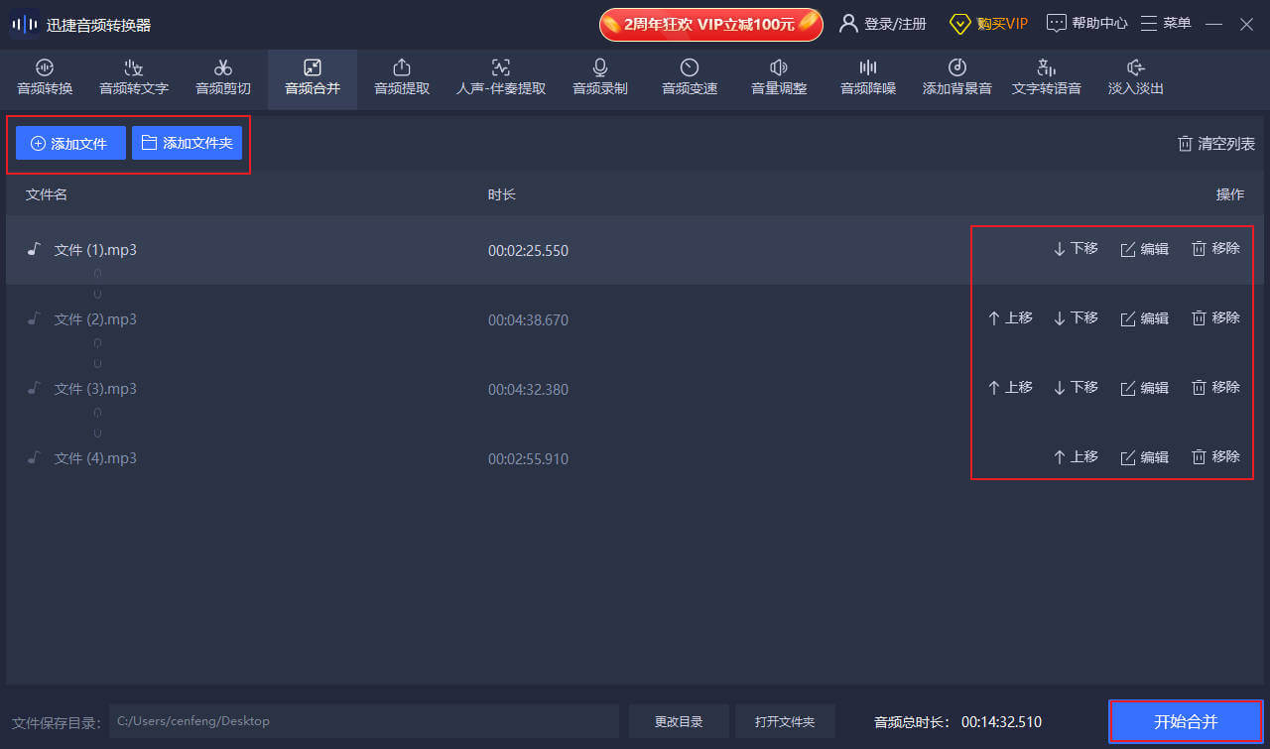Viewport: 1270px width, 749px height.
Task: Open 人声-伴奏提取 vocal separation tool
Action: [501, 78]
